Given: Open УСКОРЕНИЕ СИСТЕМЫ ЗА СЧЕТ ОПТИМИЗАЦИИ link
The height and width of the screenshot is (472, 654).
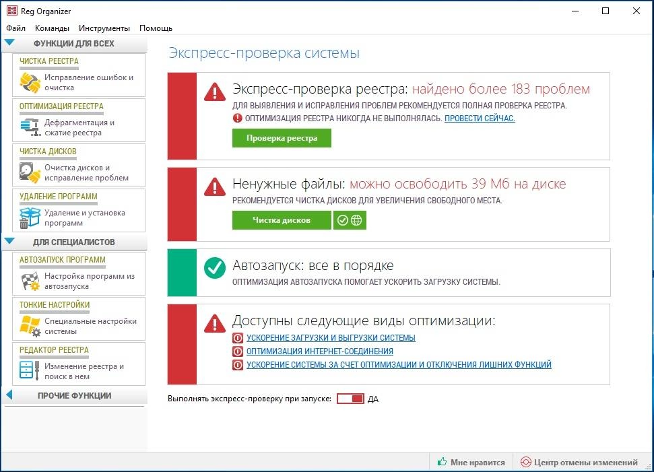Looking at the screenshot, I should [399, 365].
